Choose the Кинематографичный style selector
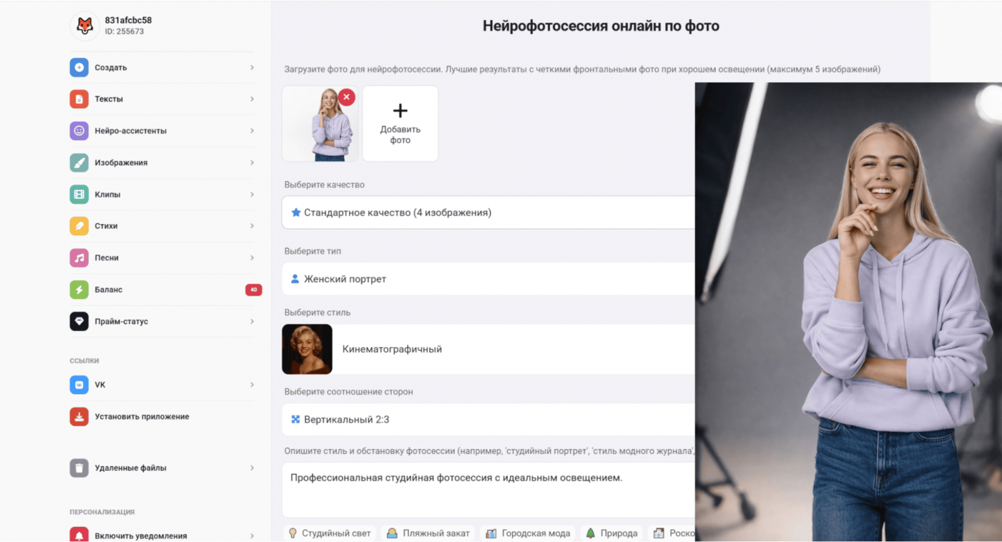Screen dimensions: 1002x542 point(488,349)
